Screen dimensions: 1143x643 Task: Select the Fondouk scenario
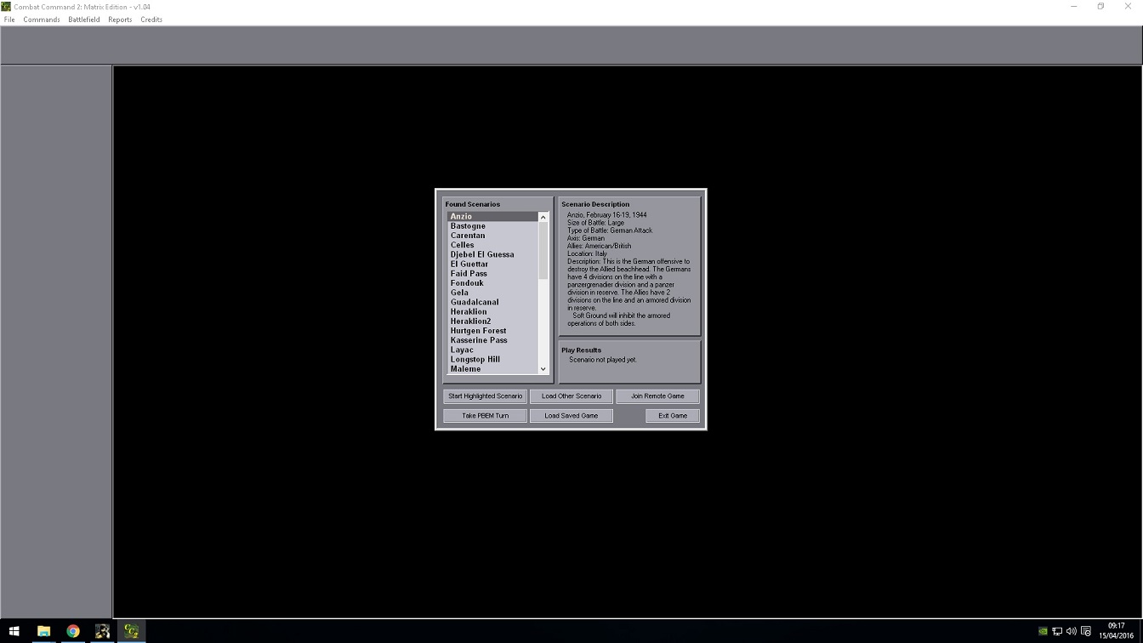492,283
